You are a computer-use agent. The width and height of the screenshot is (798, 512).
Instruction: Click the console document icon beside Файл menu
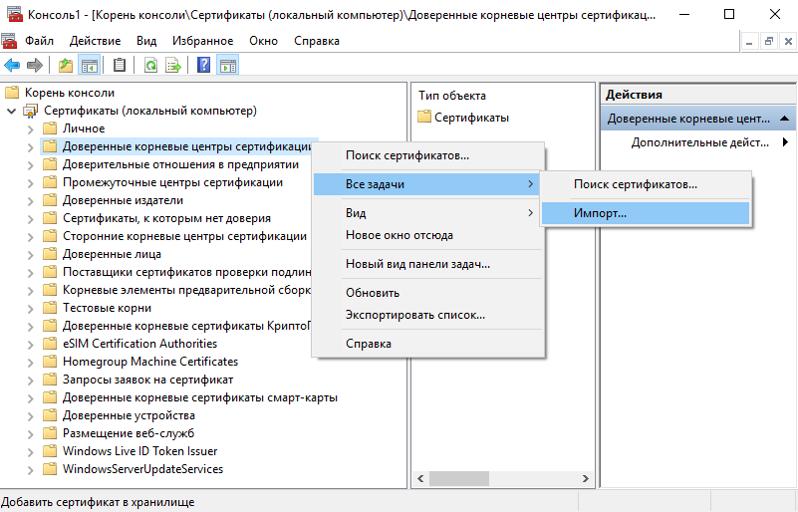[x=9, y=41]
